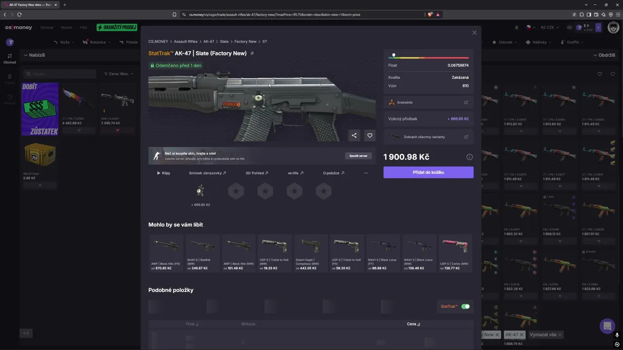Close the item detail popup
Image resolution: width=623 pixels, height=350 pixels.
[x=475, y=33]
